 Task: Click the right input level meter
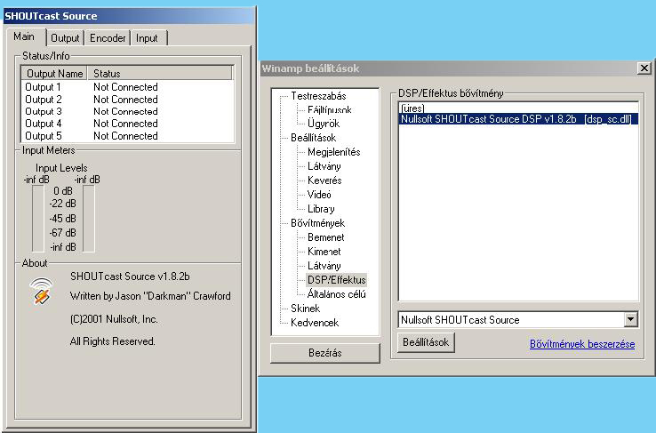pyautogui.click(x=89, y=219)
